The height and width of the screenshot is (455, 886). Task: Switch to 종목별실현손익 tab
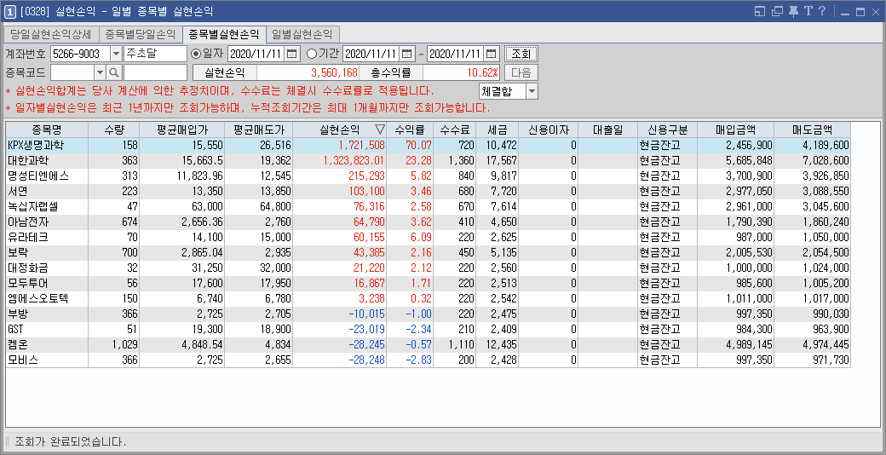click(x=224, y=34)
